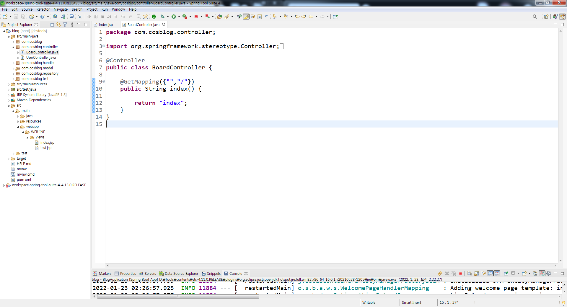
Task: Open the Source menu
Action: [x=27, y=9]
